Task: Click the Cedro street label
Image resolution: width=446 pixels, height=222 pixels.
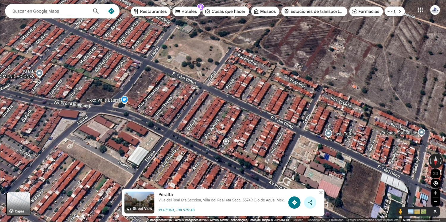Action: pyautogui.click(x=306, y=119)
